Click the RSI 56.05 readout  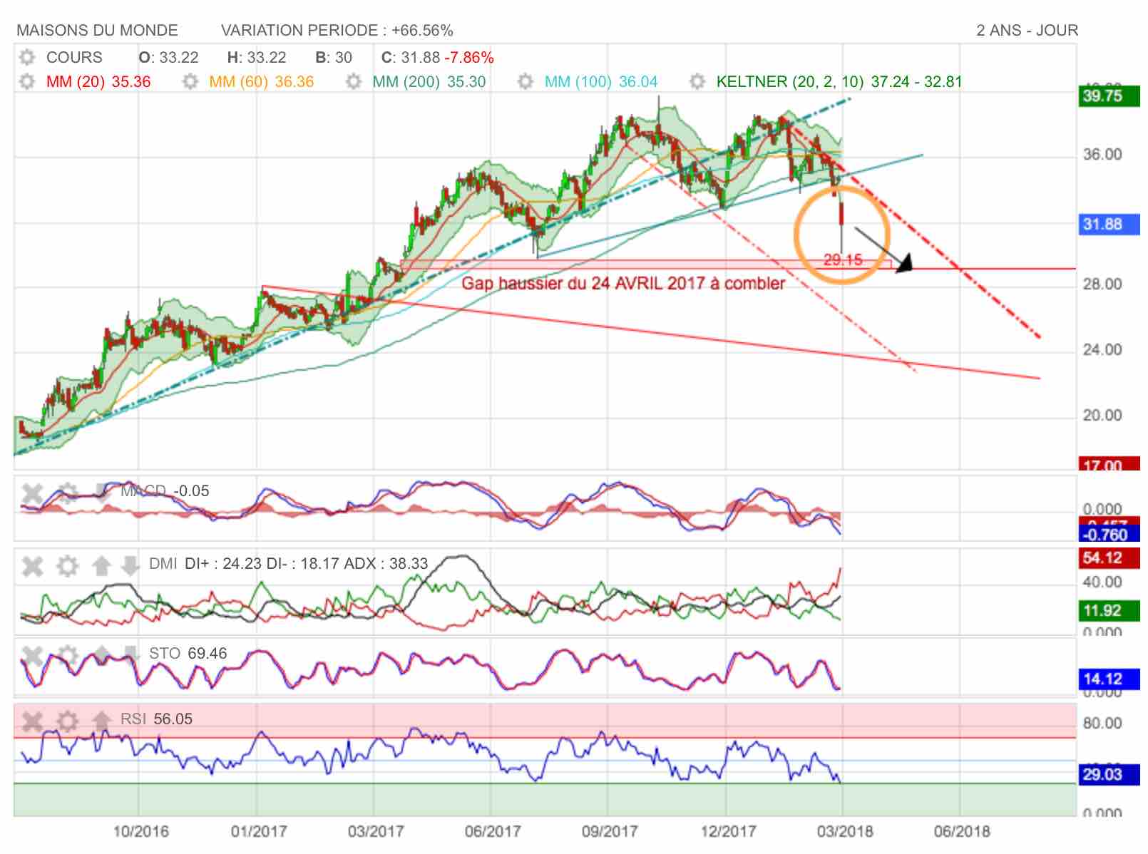coord(157,719)
